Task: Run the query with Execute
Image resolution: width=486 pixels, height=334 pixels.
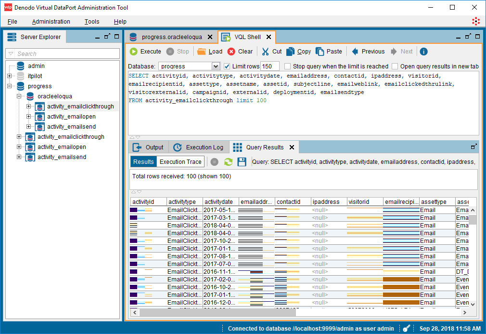Action: coord(145,52)
